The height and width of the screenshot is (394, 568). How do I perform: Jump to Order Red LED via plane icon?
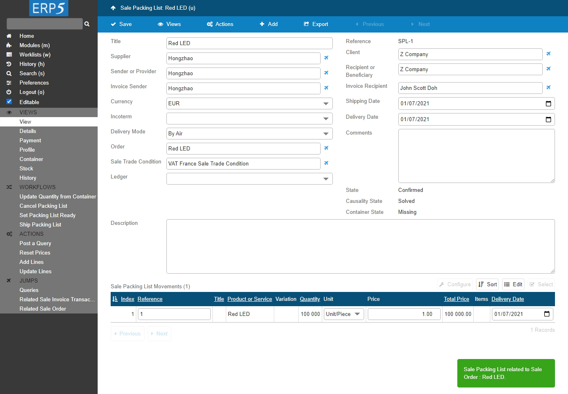point(326,148)
